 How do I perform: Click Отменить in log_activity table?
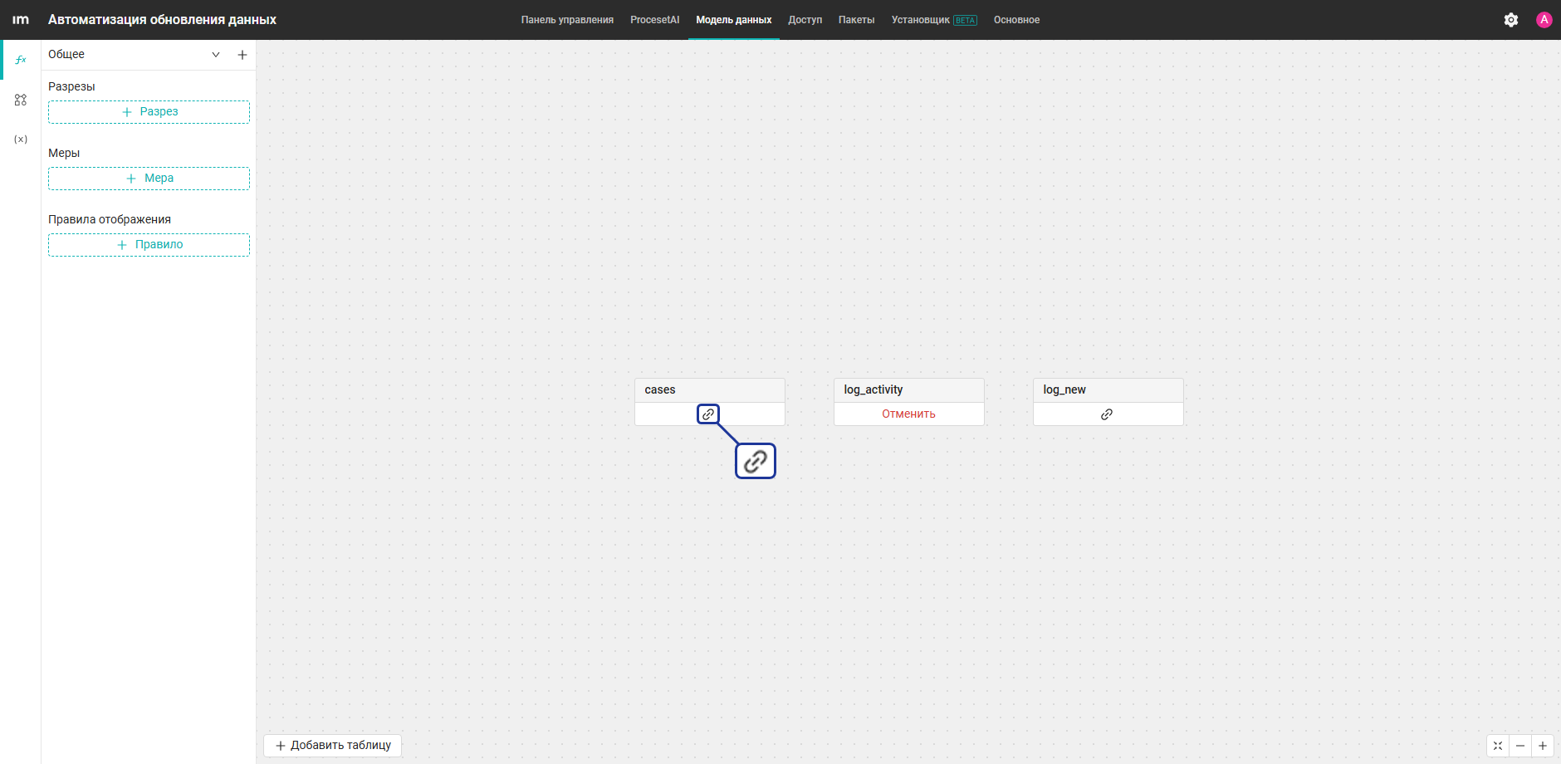[908, 414]
